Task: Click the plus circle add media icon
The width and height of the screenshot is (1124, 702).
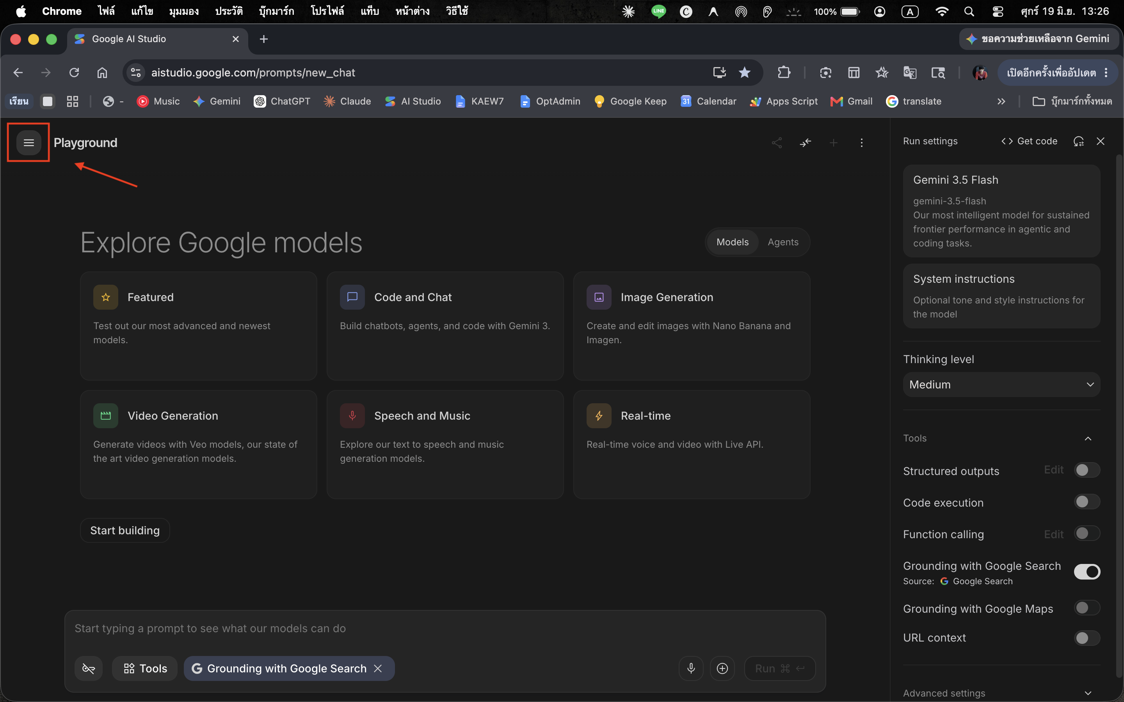Action: pos(722,668)
